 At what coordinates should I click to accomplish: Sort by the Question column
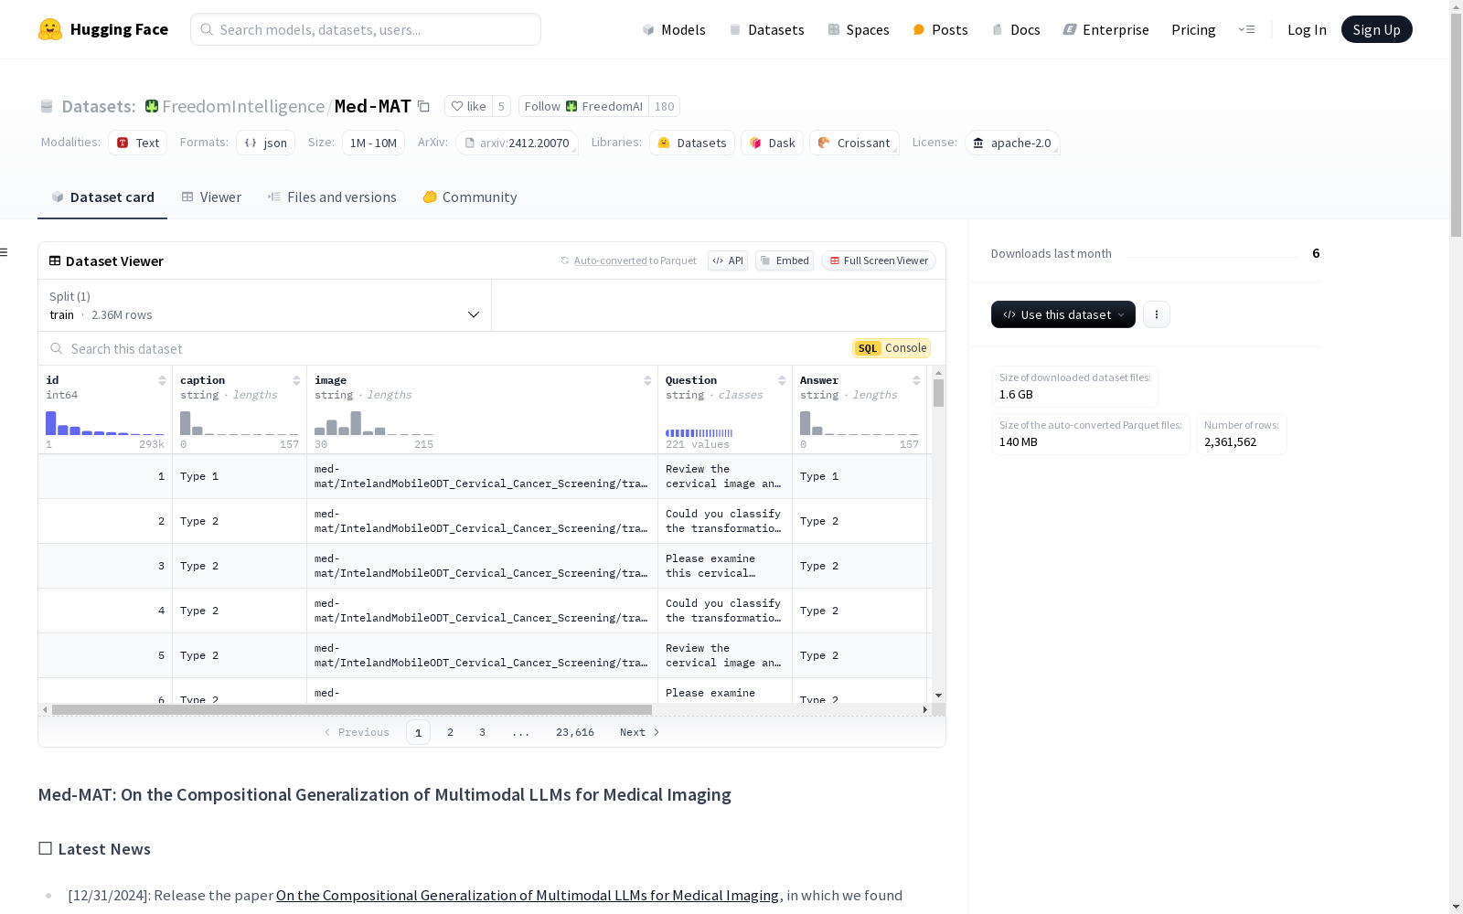click(782, 380)
